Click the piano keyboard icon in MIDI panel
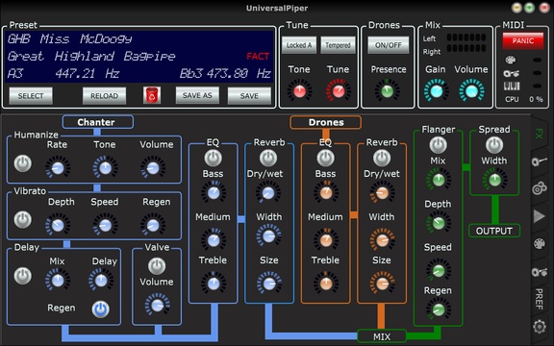 coord(512,86)
